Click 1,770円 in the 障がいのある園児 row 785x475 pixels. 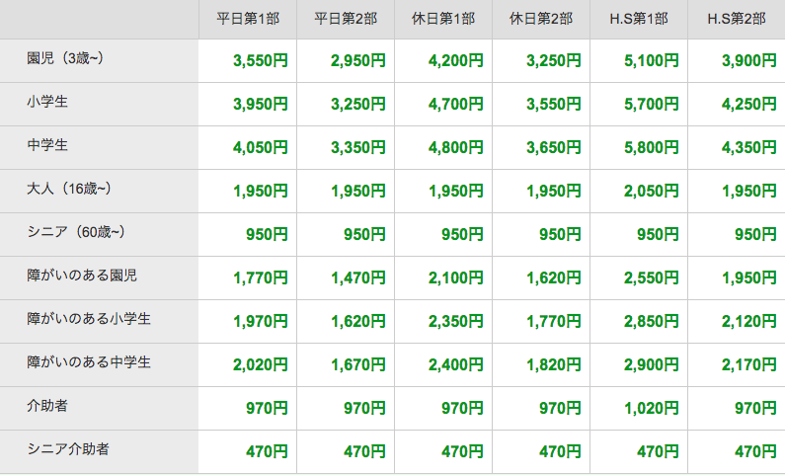[261, 277]
